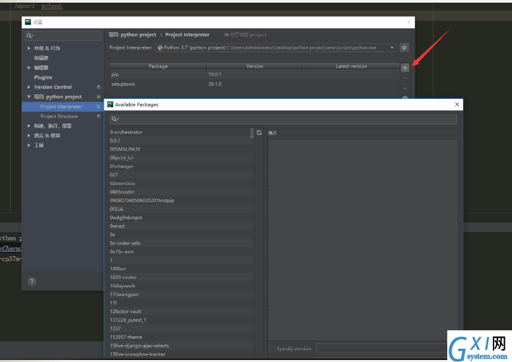Expand the 外观 & 行为 settings node
Image resolution: width=512 pixels, height=362 pixels.
pos(29,48)
